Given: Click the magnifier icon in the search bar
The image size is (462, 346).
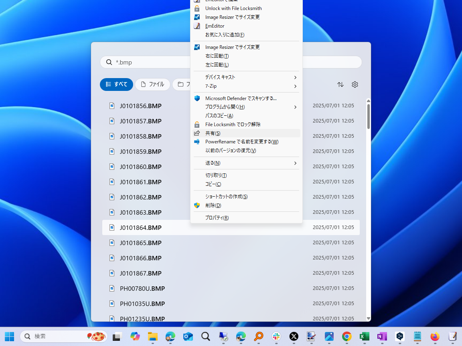Looking at the screenshot, I should click(109, 62).
